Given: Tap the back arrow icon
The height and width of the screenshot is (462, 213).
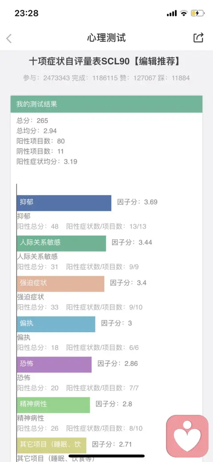Looking at the screenshot, I should point(9,38).
